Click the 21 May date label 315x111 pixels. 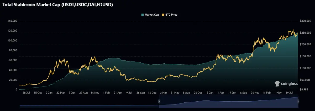(x=175, y=92)
